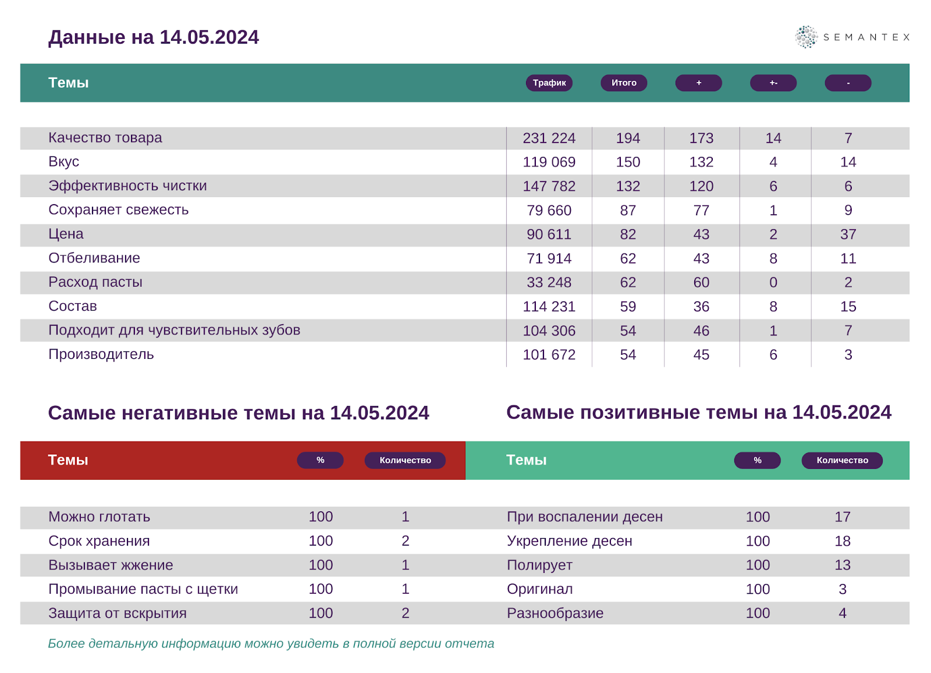
Task: Click traffic value '147 782'
Action: click(x=549, y=187)
